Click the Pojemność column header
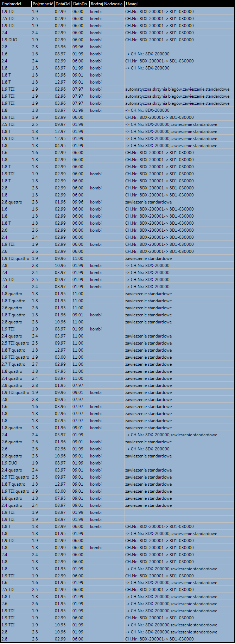 click(x=43, y=4)
